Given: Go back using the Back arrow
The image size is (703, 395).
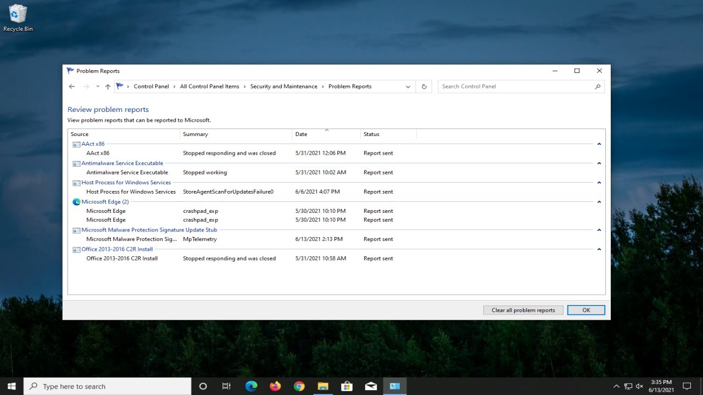Looking at the screenshot, I should 72,87.
